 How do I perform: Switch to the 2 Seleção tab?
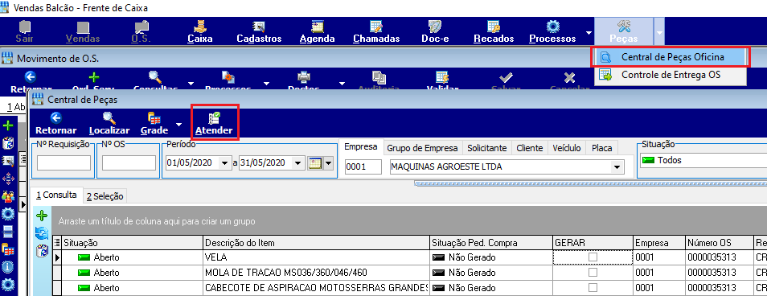105,197
